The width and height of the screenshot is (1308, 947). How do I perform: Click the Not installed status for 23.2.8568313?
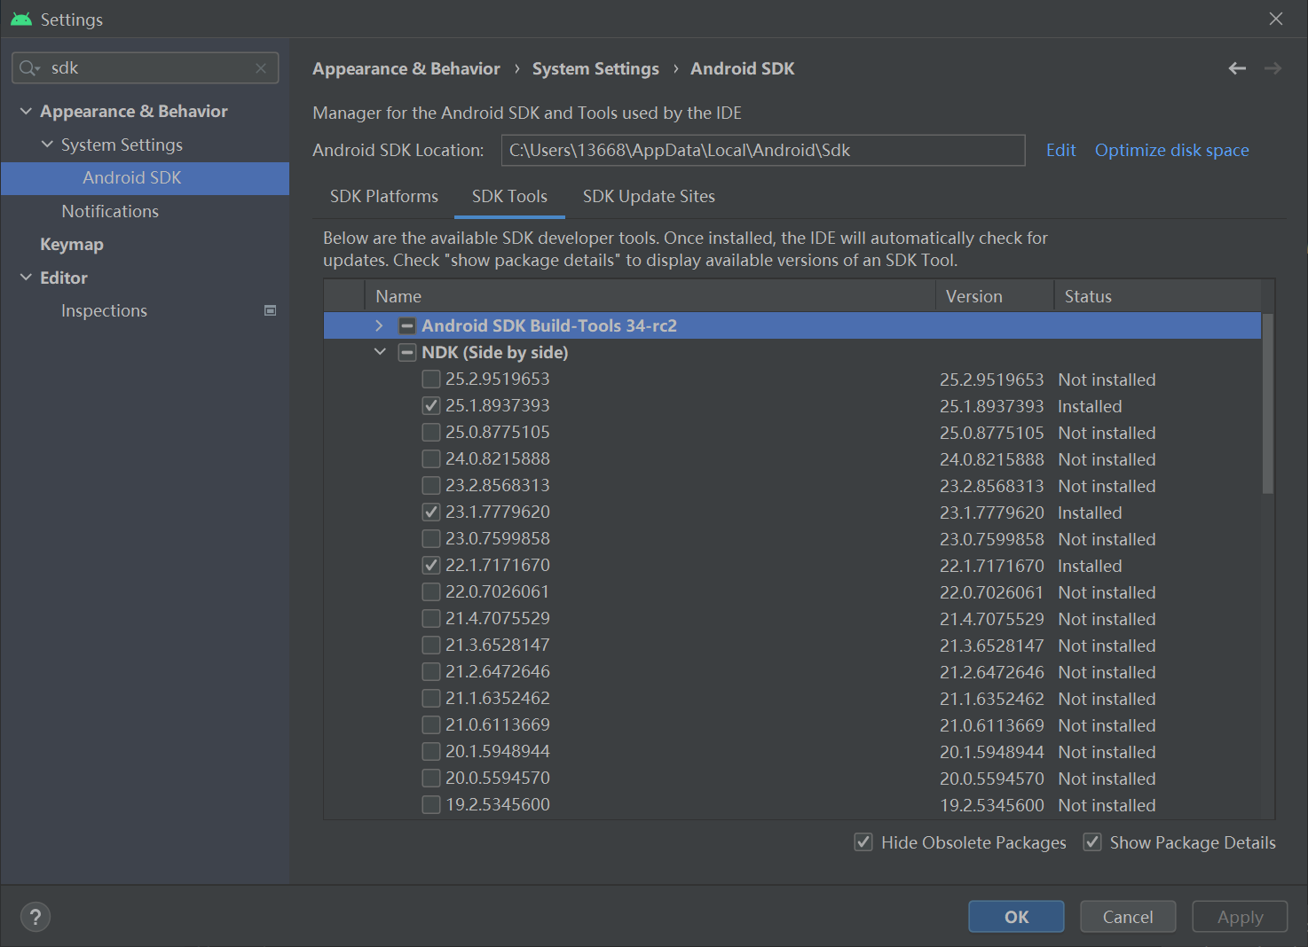coord(1107,486)
